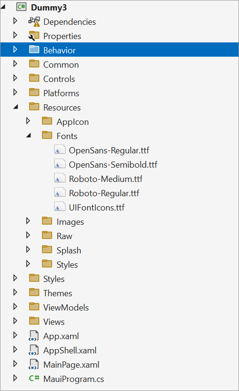Expand the Raw folder arrow
The image size is (239, 391).
(x=28, y=235)
